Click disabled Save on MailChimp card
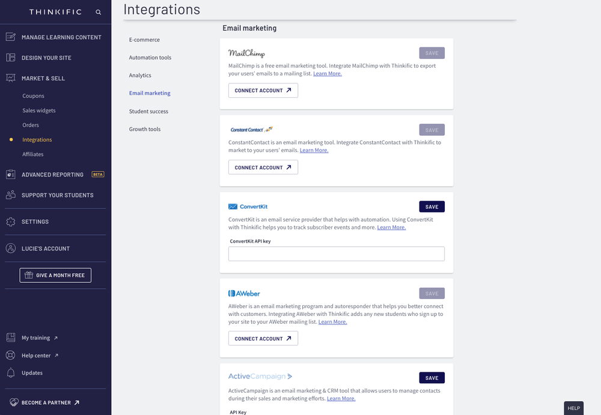Image resolution: width=601 pixels, height=415 pixels. tap(432, 53)
